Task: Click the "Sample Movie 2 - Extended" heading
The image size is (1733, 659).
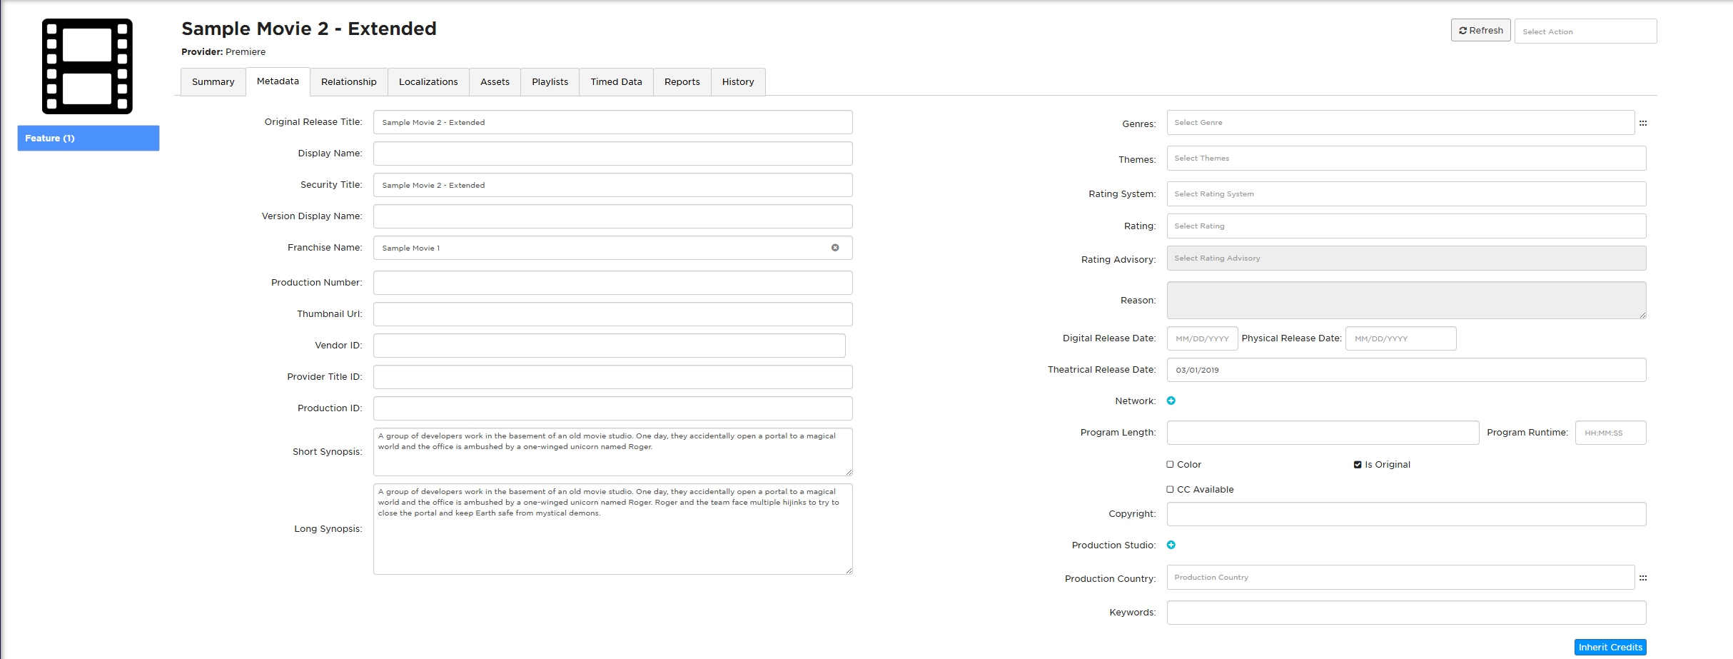Action: click(309, 29)
